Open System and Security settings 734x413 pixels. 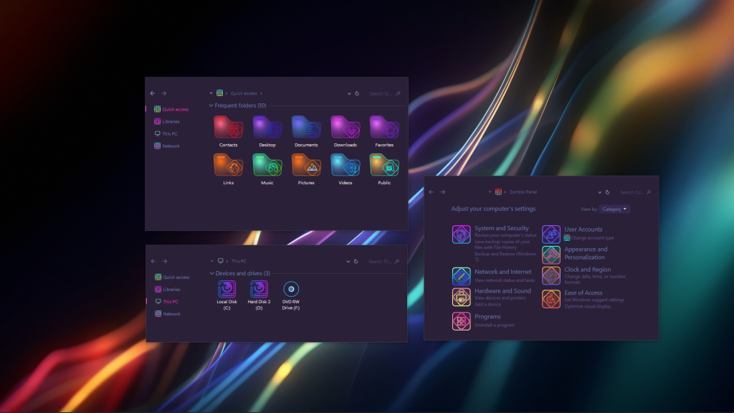tap(502, 228)
